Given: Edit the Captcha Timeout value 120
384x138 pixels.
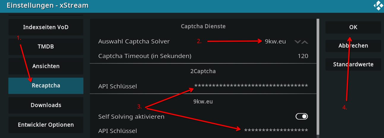Looking at the screenshot, I should 303,56.
